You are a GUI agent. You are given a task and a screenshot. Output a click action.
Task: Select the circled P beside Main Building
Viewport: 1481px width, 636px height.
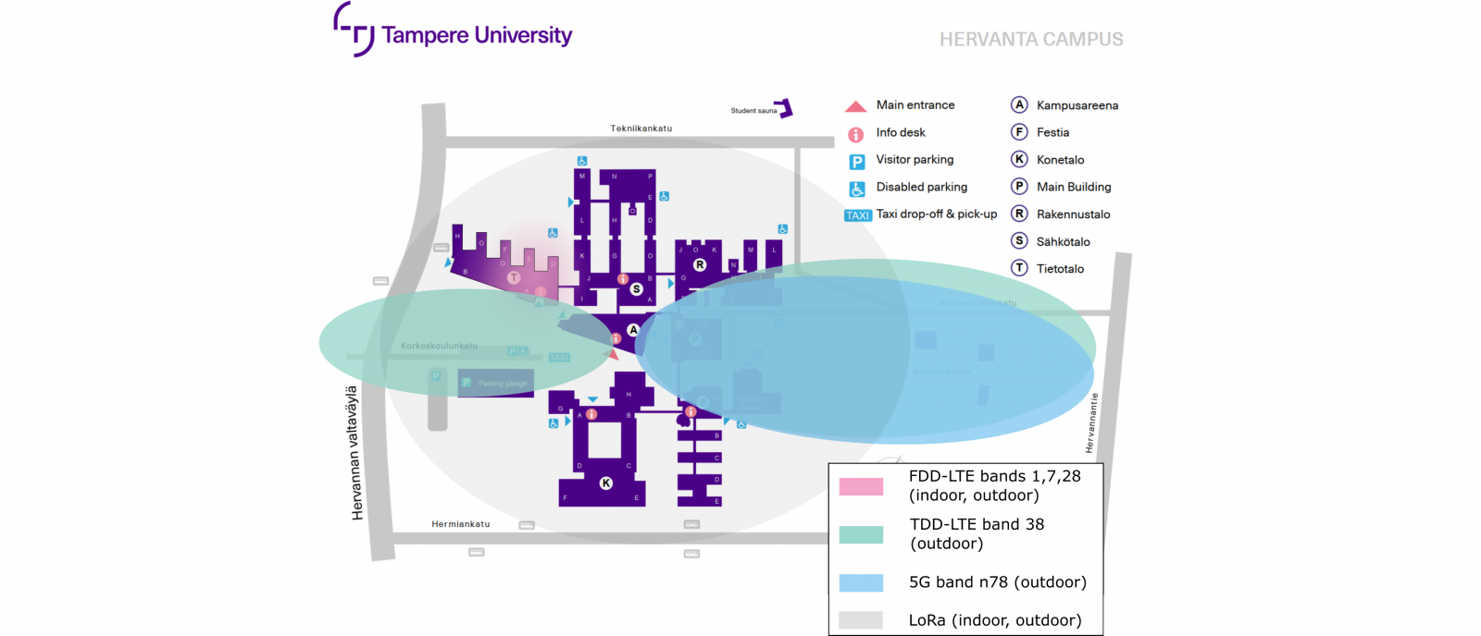pyautogui.click(x=1019, y=186)
